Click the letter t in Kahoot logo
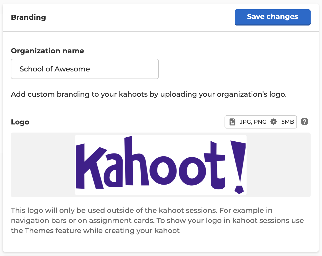The height and width of the screenshot is (256, 322). (215, 165)
